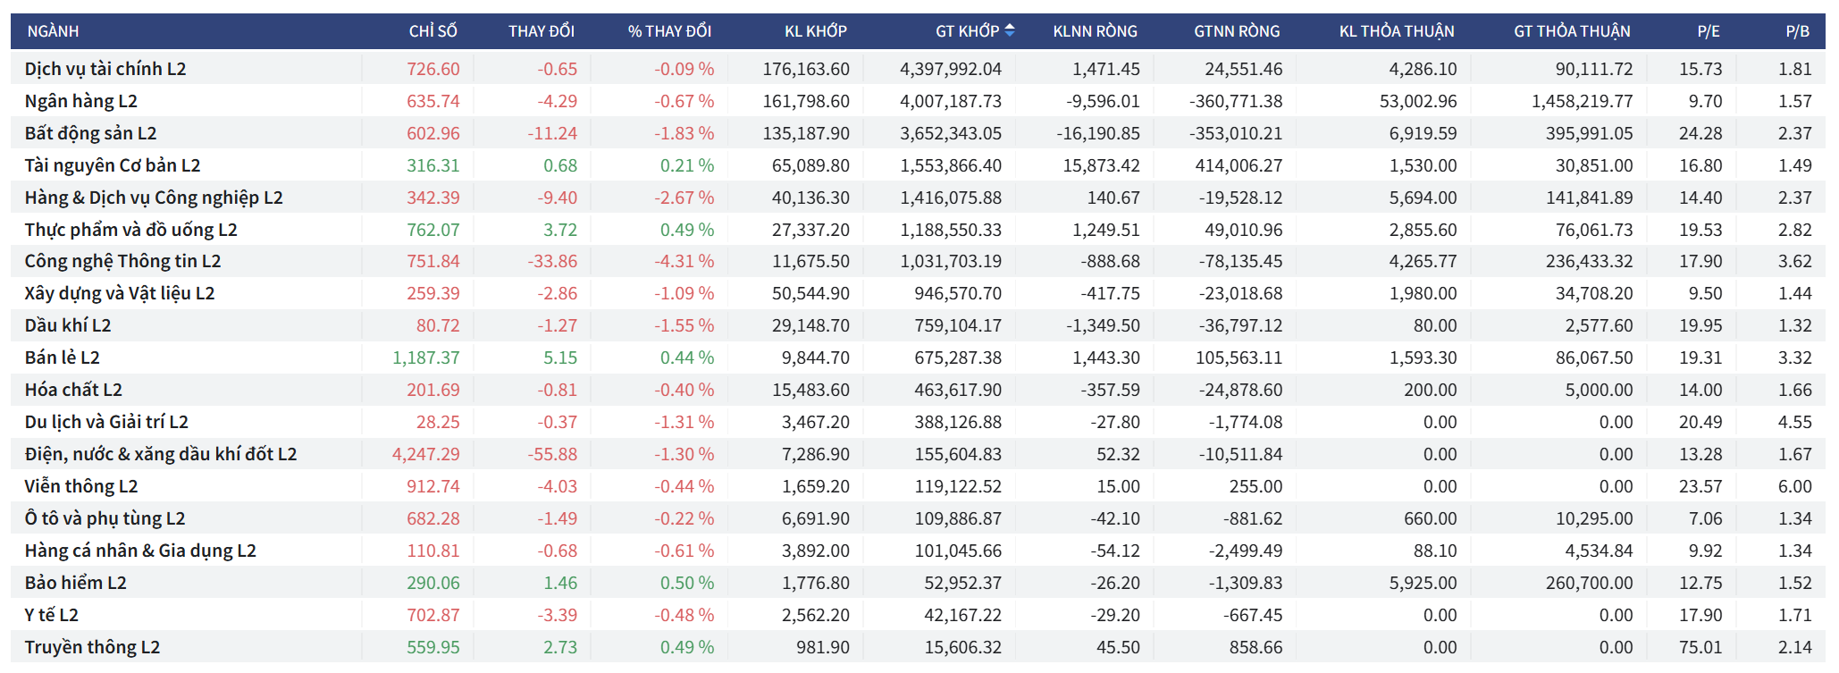Click the % THAY ĐỔI column header
The height and width of the screenshot is (673, 1839).
[x=669, y=31]
